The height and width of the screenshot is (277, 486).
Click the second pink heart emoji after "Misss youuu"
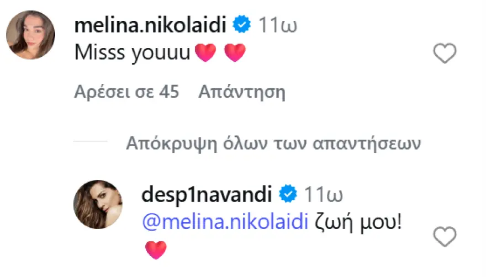click(235, 54)
